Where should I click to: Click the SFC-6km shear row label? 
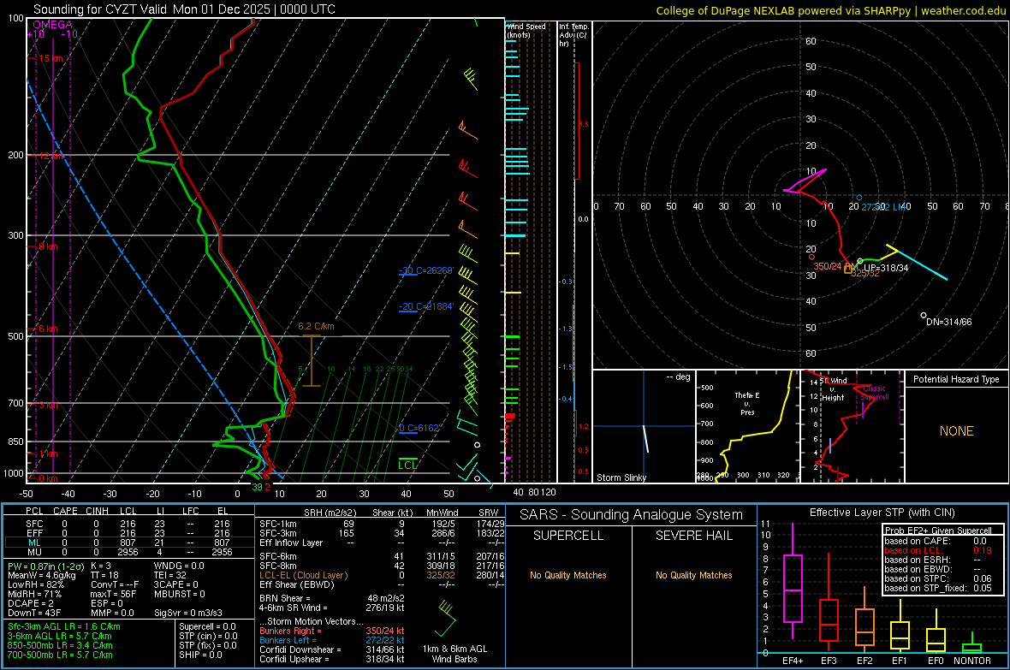[x=277, y=556]
